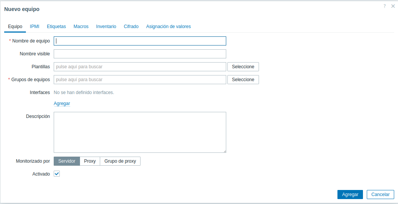Focus the Nombre visible input field

coord(140,54)
